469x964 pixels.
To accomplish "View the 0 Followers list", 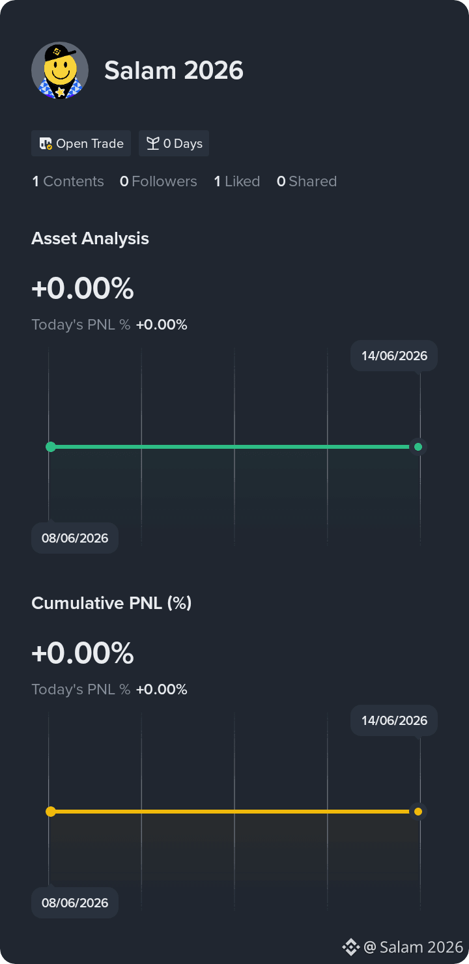I will (x=158, y=182).
